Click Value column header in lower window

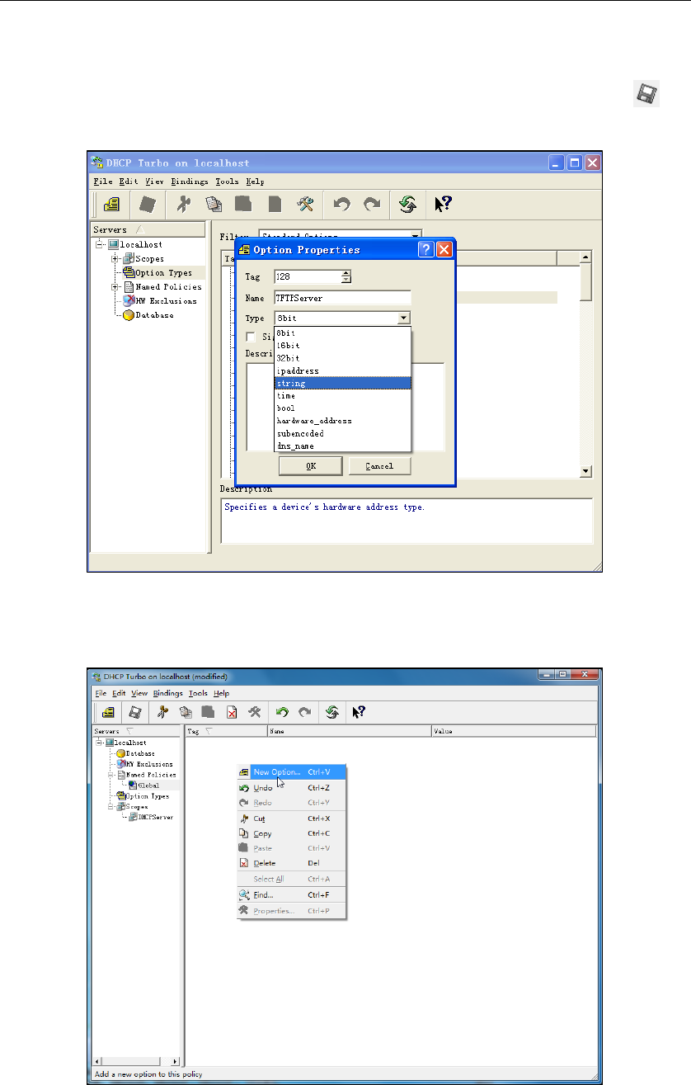click(x=513, y=731)
